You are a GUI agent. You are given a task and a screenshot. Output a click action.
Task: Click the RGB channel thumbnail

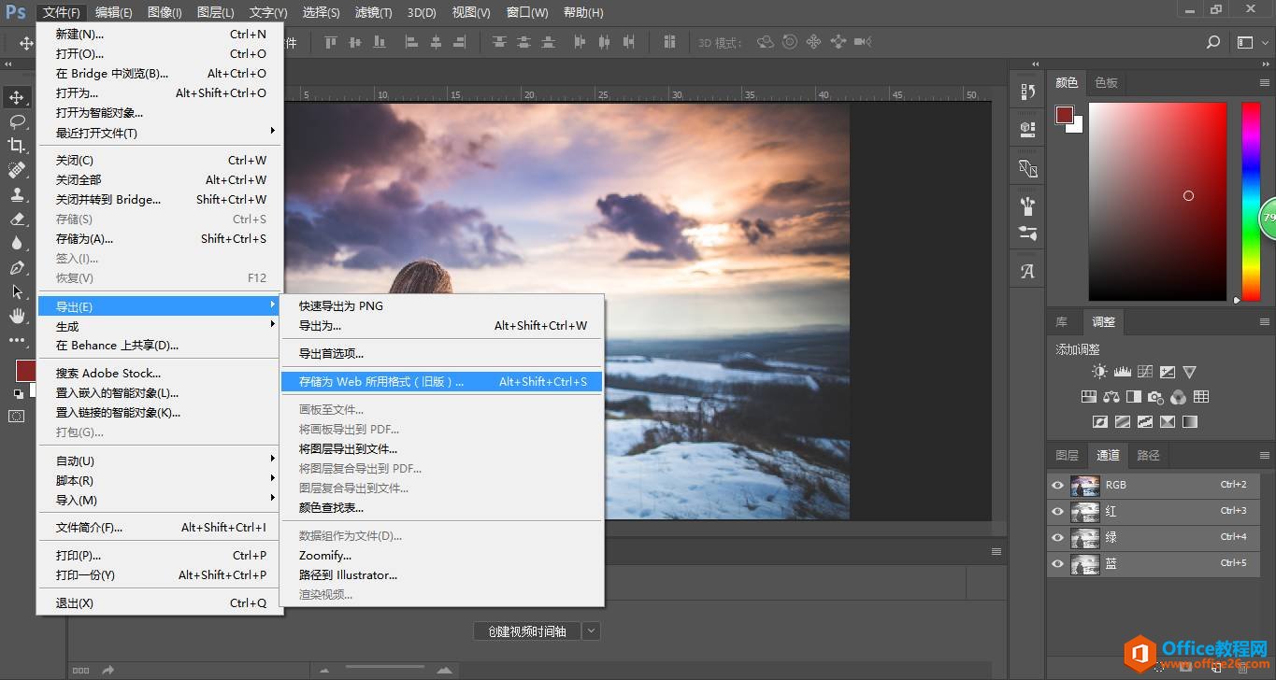coord(1084,486)
